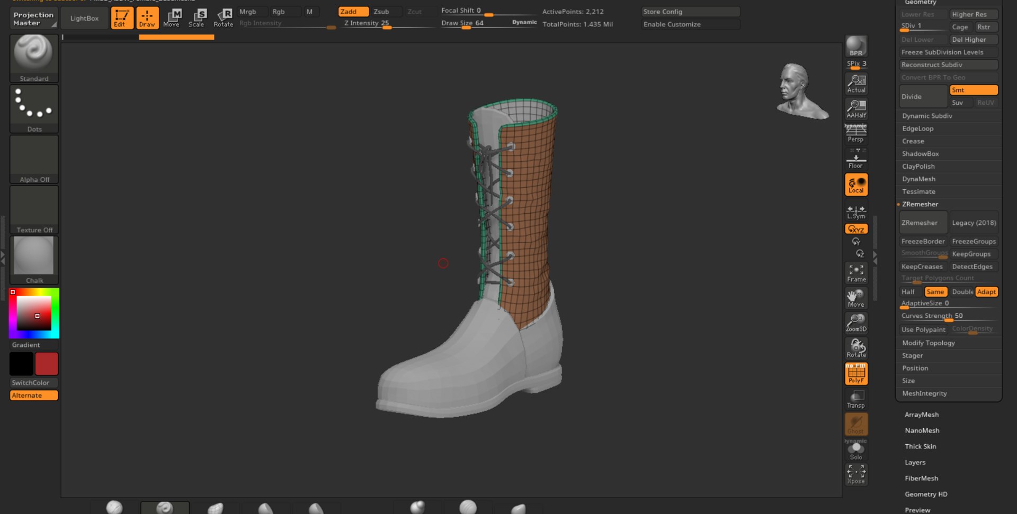1017x514 pixels.
Task: Open the Standard brush picker
Action: pyautogui.click(x=34, y=58)
